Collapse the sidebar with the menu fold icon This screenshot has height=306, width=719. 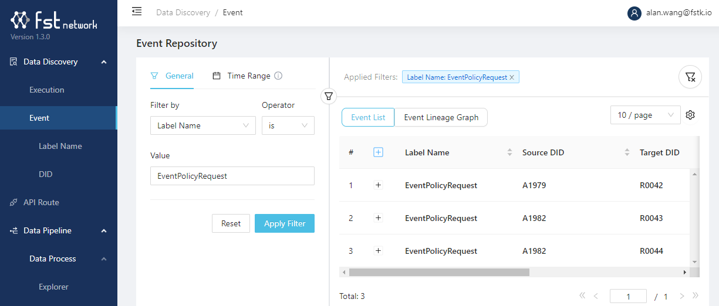pos(137,12)
